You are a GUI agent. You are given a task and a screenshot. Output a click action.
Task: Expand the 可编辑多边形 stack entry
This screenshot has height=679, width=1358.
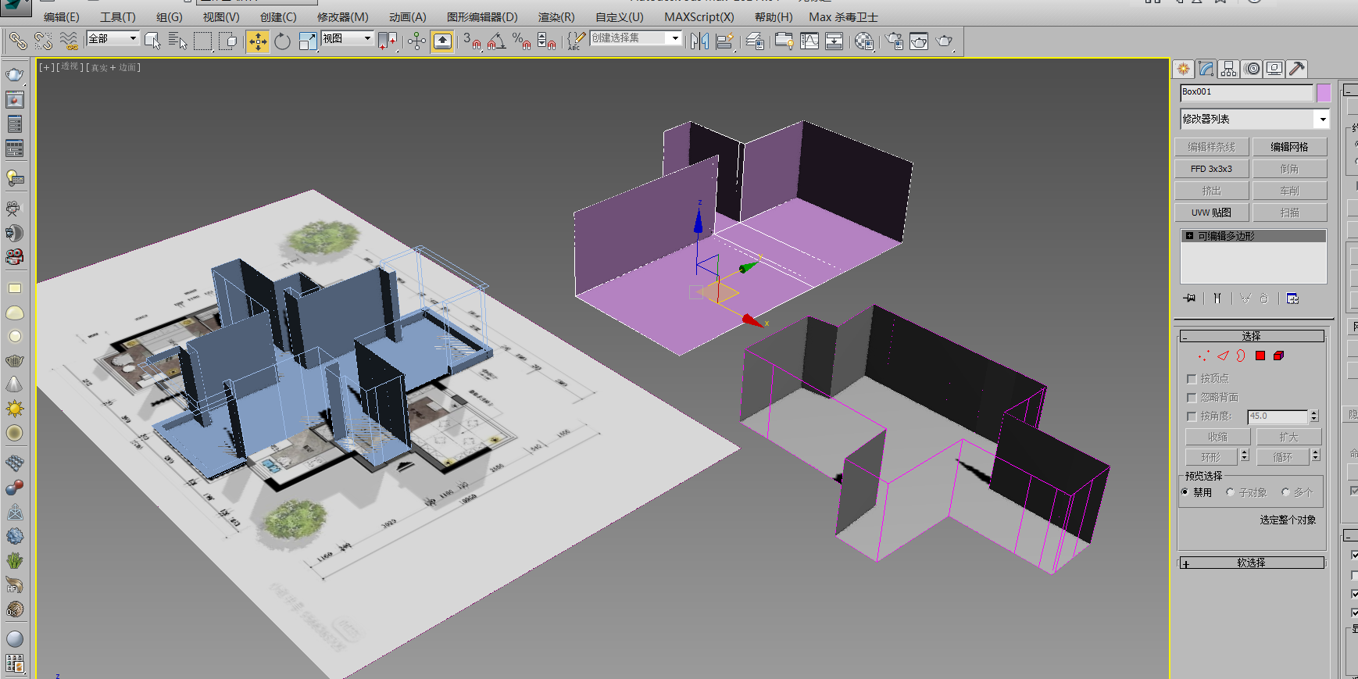(1189, 236)
